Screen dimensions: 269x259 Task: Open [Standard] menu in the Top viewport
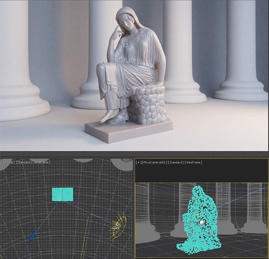point(24,162)
